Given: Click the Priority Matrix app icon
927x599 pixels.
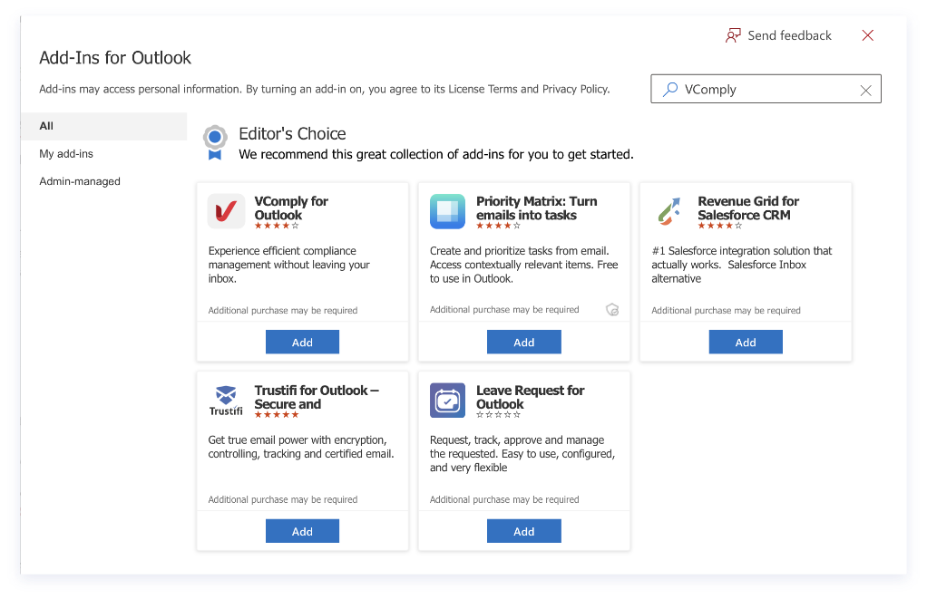Looking at the screenshot, I should tap(447, 211).
